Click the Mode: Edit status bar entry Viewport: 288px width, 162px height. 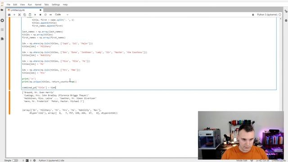tap(242, 161)
